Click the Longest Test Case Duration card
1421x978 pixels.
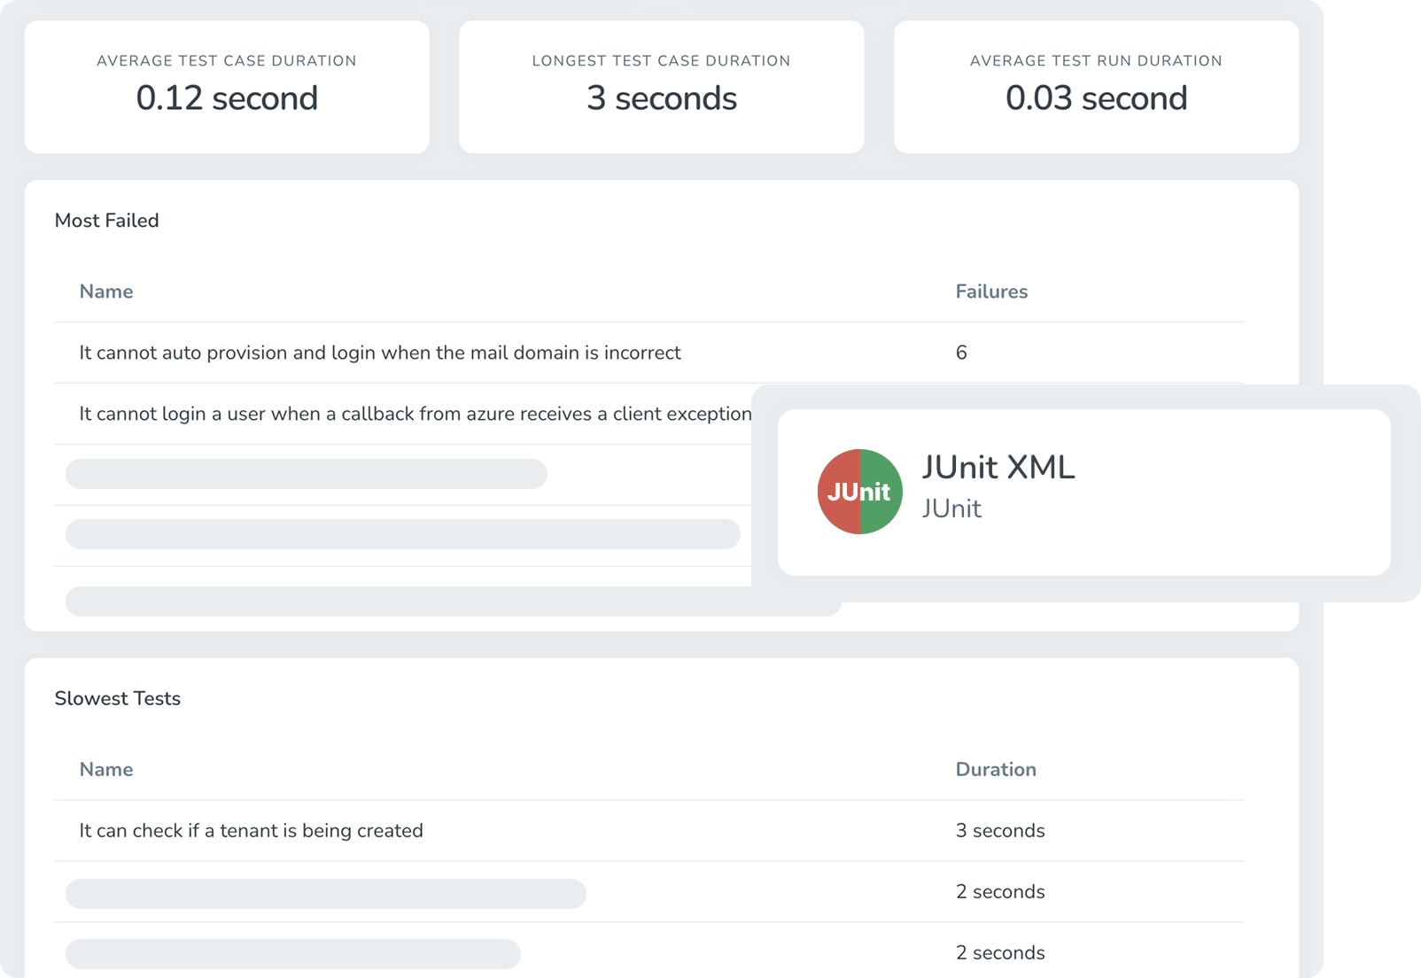point(662,87)
